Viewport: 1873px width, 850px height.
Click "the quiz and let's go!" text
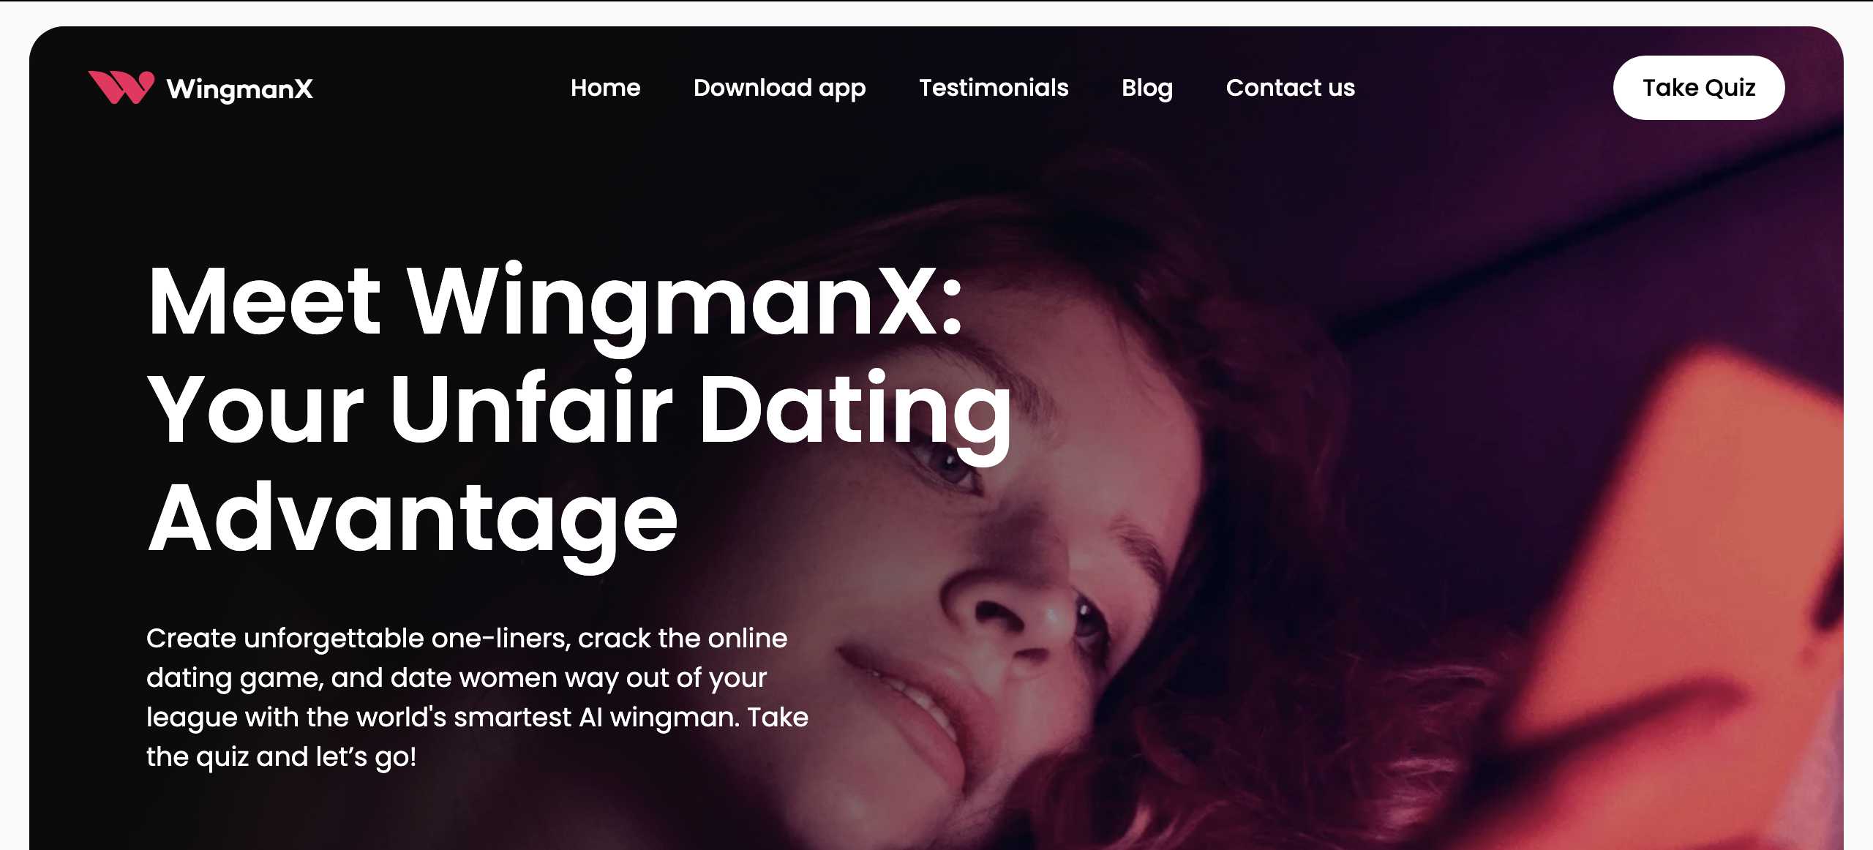pos(281,757)
